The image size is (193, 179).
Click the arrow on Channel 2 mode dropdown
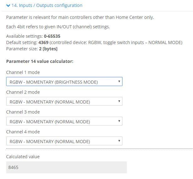point(119,101)
